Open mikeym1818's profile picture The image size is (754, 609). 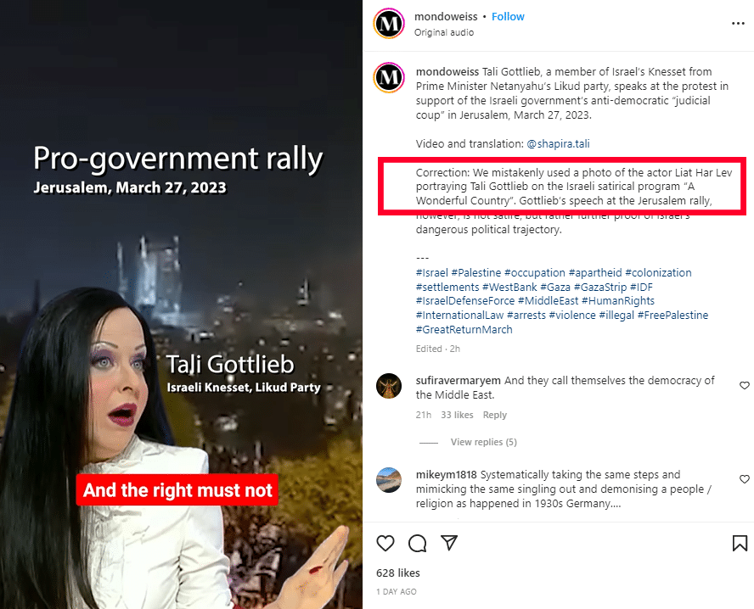[389, 480]
